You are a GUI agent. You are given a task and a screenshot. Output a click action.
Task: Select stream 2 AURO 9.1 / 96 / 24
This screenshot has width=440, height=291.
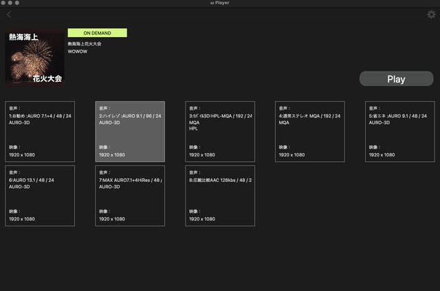coord(130,131)
